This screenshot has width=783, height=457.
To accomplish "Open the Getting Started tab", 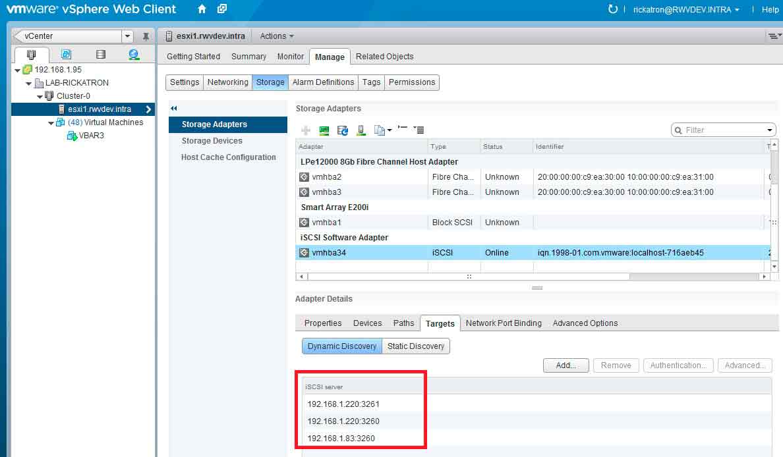I will 193,57.
